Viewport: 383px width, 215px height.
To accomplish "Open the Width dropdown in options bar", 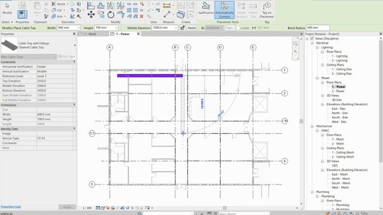I will click(x=78, y=28).
